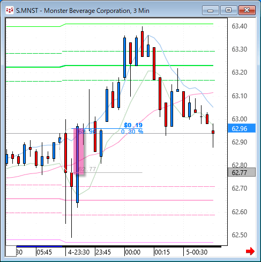The height and width of the screenshot is (262, 261).
Task: Click the 62.50 price axis label
Action: pyautogui.click(x=240, y=235)
